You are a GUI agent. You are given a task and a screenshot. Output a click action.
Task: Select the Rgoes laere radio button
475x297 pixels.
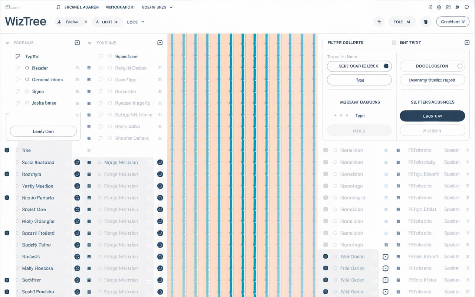[x=110, y=56]
